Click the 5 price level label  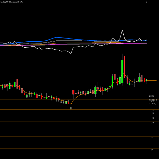[x=152, y=138]
